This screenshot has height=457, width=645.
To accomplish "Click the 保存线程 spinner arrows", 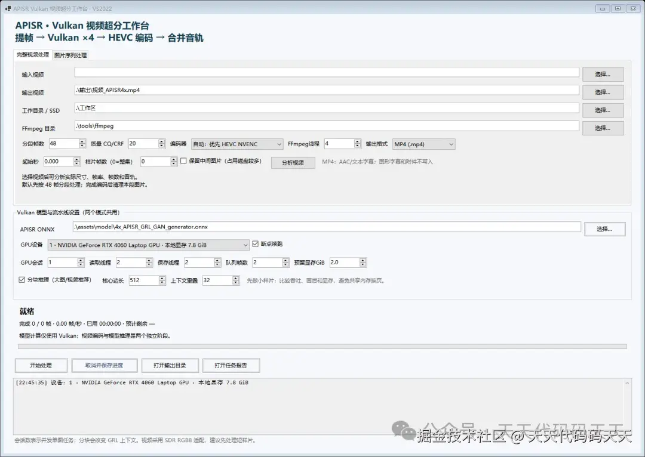I will click(217, 262).
